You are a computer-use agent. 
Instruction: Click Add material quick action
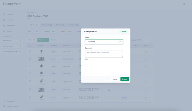click(12, 41)
